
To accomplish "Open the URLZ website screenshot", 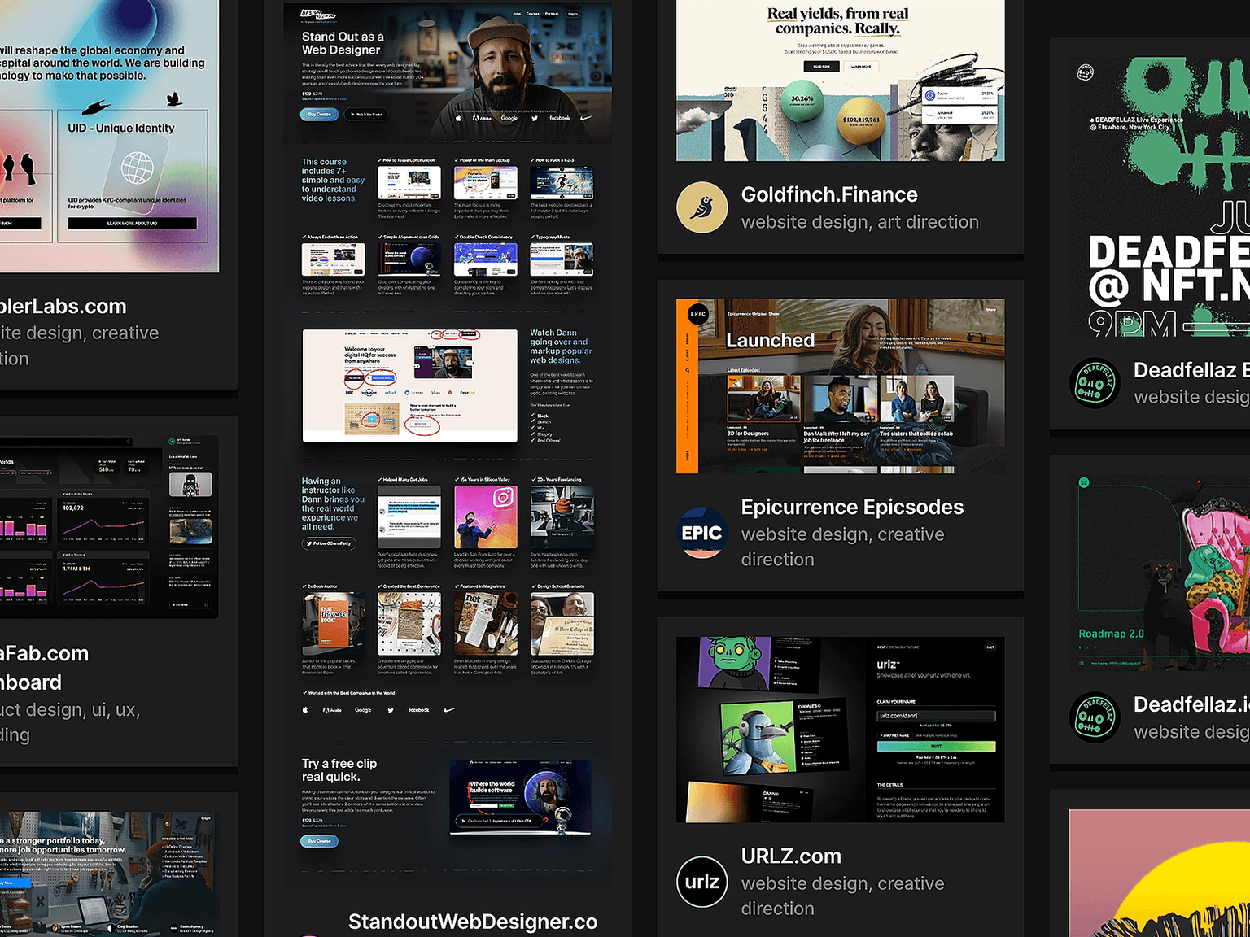I will [x=841, y=730].
